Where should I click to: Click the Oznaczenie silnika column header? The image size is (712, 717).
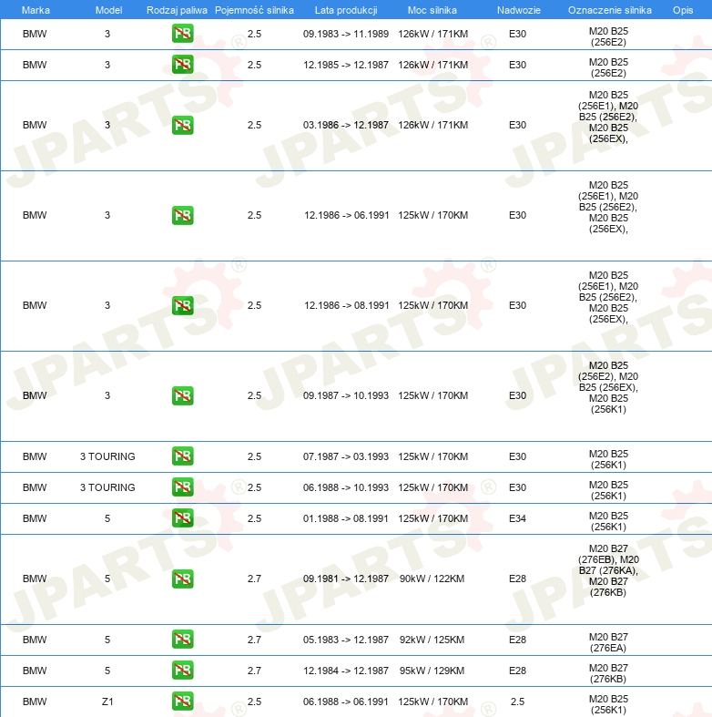[610, 10]
